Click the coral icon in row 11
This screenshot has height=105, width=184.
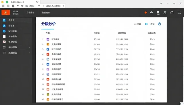[48, 84]
